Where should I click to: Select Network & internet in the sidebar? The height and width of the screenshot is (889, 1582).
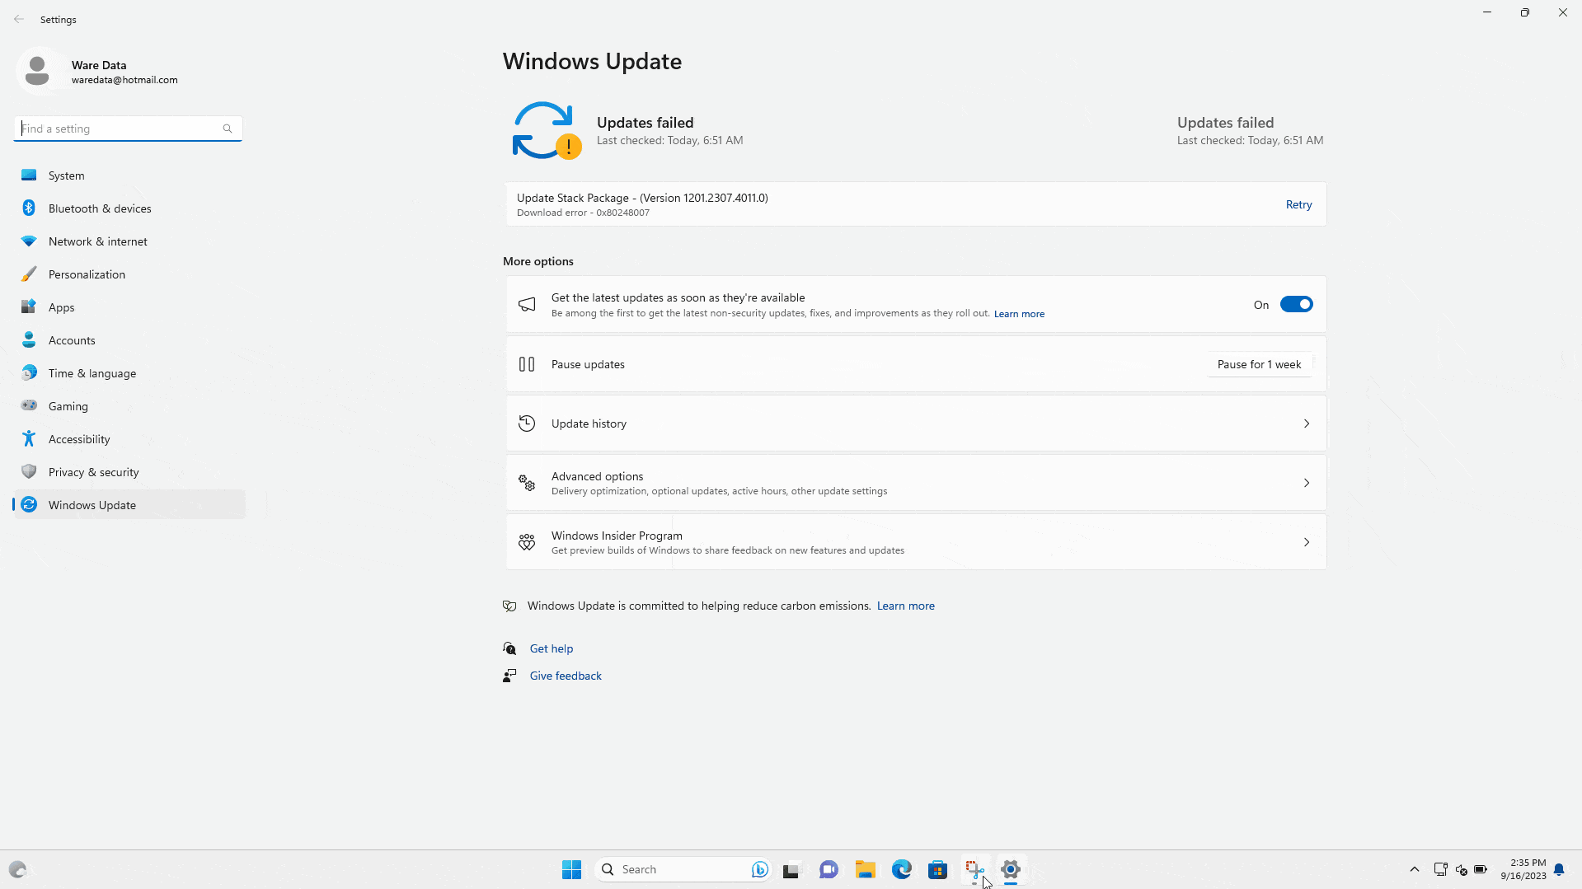coord(129,241)
